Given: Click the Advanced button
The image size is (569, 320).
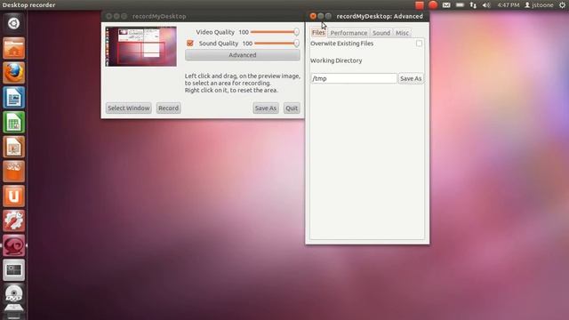Looking at the screenshot, I should [x=243, y=55].
